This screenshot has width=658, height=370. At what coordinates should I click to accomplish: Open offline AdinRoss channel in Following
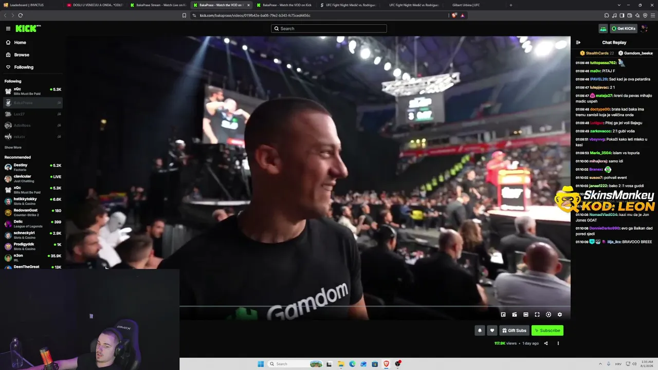(33, 125)
